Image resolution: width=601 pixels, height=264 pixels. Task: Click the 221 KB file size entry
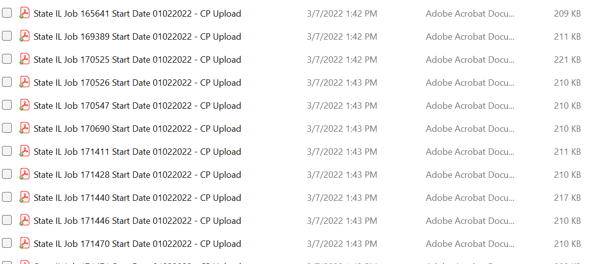click(x=567, y=60)
